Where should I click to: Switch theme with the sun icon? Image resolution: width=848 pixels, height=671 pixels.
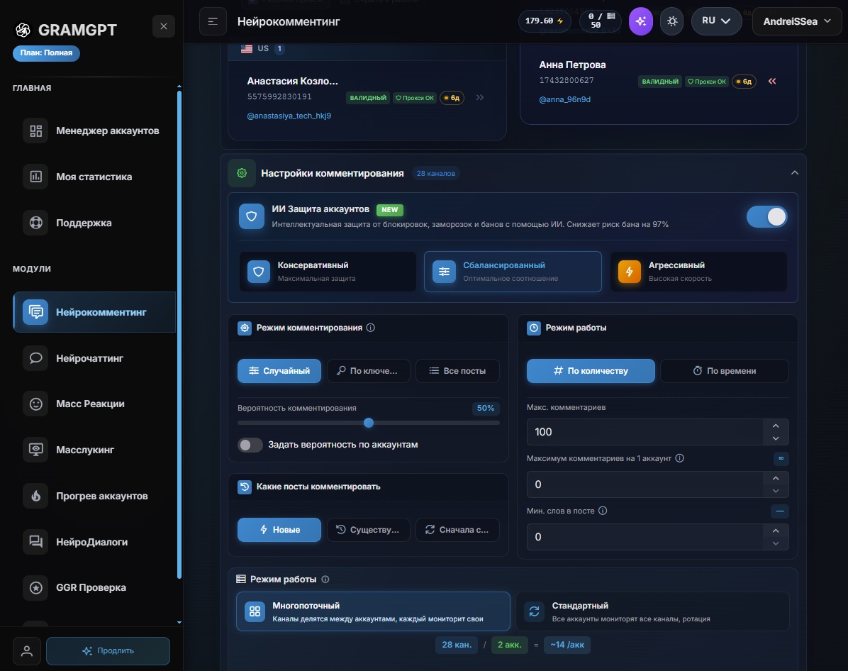pyautogui.click(x=672, y=22)
